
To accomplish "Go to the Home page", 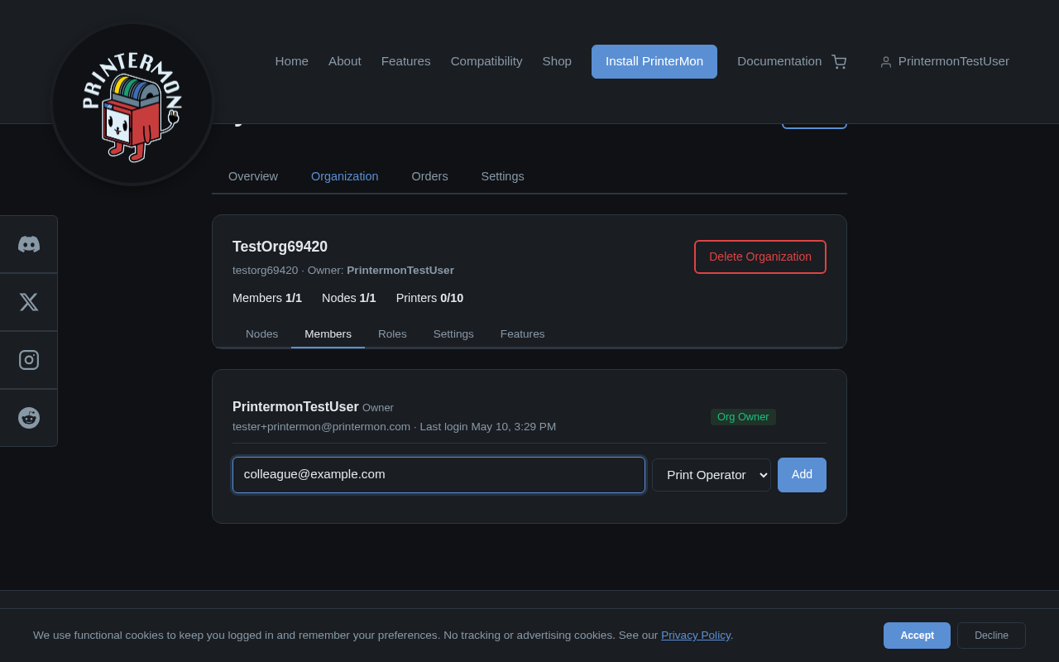I will pos(292,61).
